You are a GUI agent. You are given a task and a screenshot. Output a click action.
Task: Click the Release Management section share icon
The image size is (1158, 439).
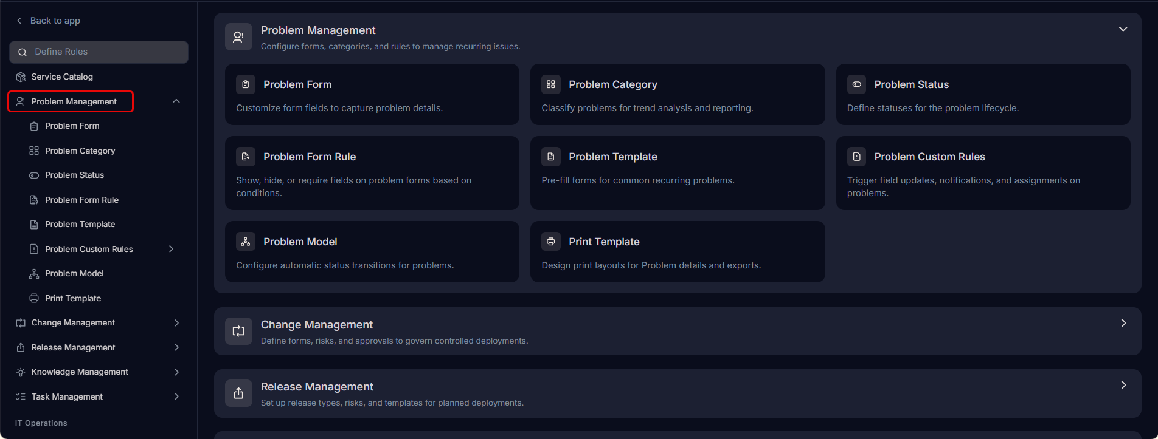point(238,393)
